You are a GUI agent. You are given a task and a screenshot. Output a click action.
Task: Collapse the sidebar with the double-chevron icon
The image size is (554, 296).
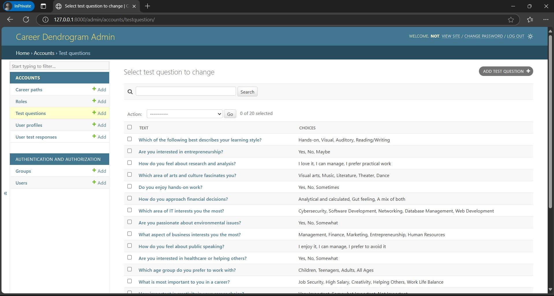point(5,193)
